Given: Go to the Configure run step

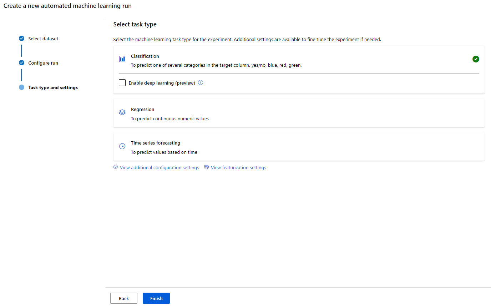Looking at the screenshot, I should click(43, 63).
